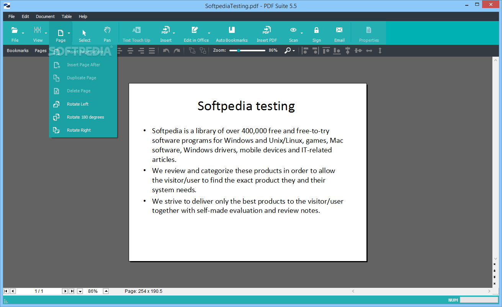Expand the Scan dropdown arrow
This screenshot has width=502, height=307.
pyautogui.click(x=302, y=33)
